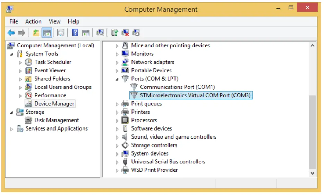Image resolution: width=324 pixels, height=195 pixels.
Task: Toggle the Show/Hide Console Tree button
Action: tap(46, 33)
